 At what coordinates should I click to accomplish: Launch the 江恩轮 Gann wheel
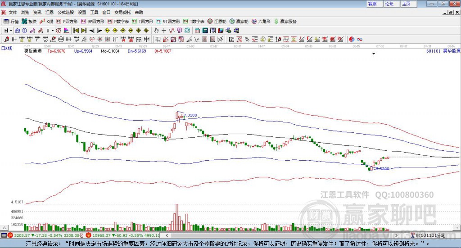(217, 22)
